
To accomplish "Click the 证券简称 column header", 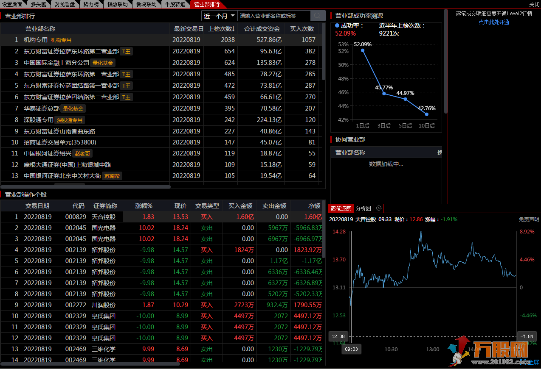I will click(x=105, y=206).
